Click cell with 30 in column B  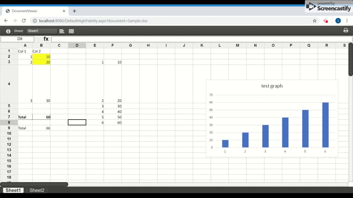(x=41, y=84)
